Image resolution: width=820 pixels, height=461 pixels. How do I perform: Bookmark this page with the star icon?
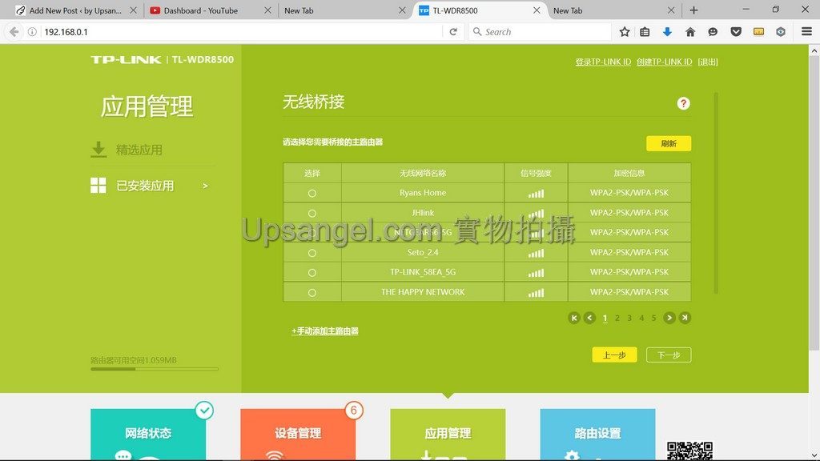(625, 32)
